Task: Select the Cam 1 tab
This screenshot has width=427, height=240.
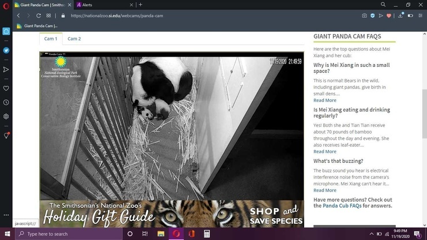Action: (51, 39)
